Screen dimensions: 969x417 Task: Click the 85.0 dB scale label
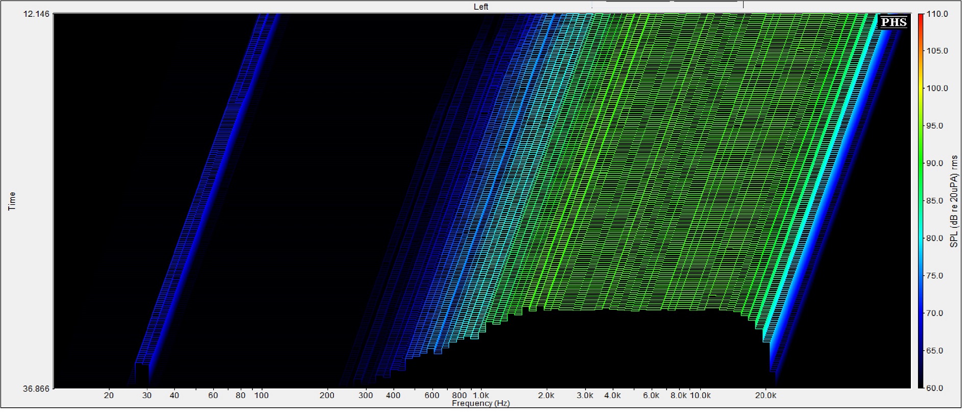coord(937,201)
